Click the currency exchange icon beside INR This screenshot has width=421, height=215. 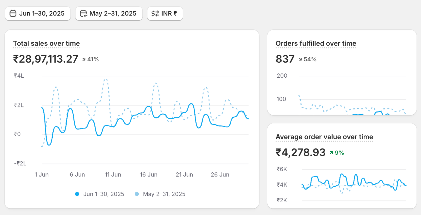click(155, 13)
